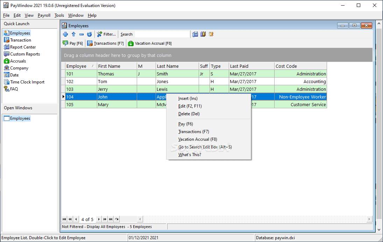This screenshot has height=242, width=383.
Task: Click the previous page double-left arrow
Action: coord(70,219)
